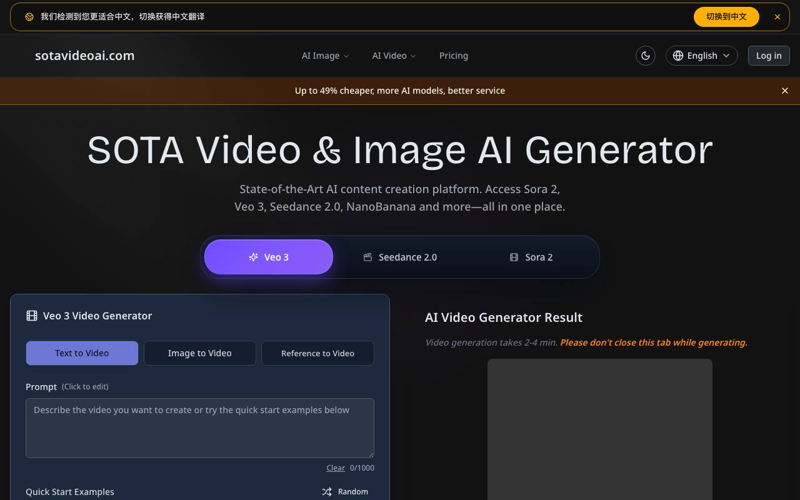
Task: Open the English language dropdown
Action: click(702, 56)
